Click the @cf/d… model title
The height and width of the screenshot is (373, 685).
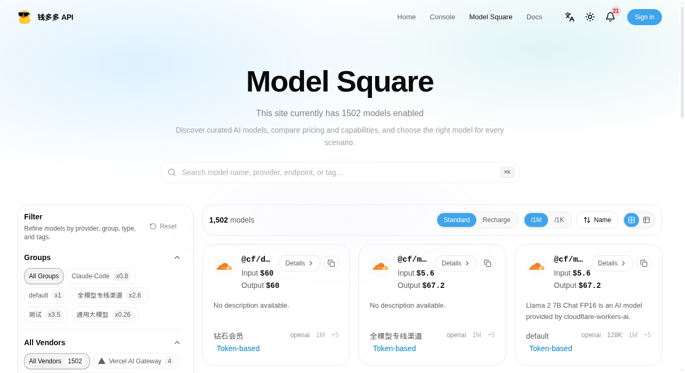click(256, 260)
